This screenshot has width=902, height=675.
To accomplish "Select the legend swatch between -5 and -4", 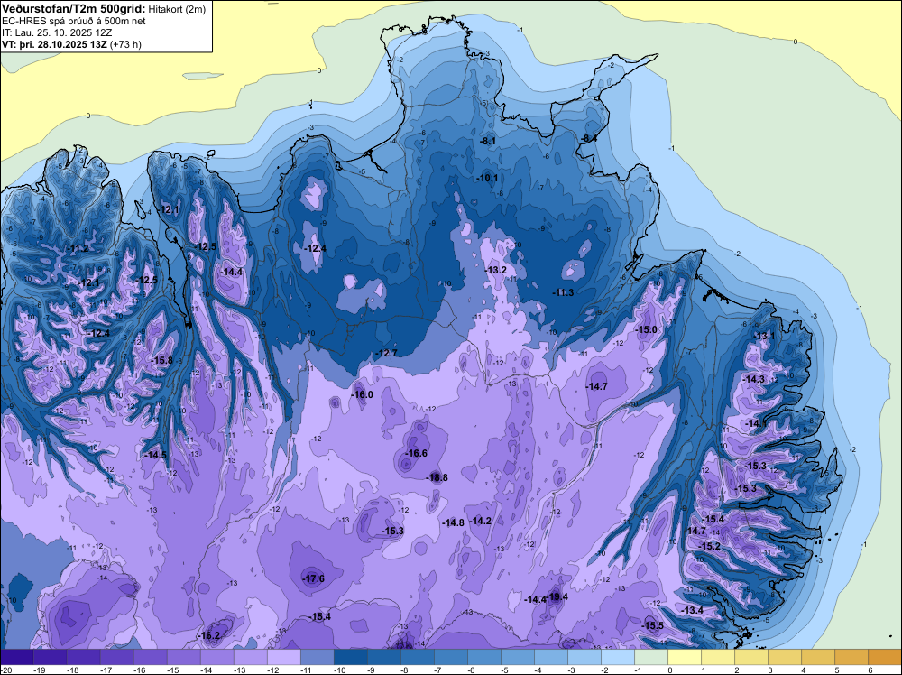I will (518, 656).
